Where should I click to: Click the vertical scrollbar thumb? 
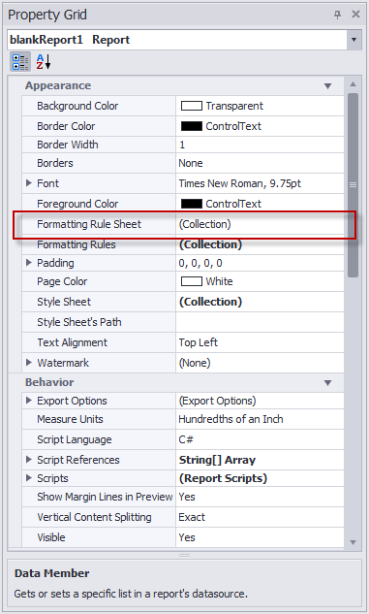click(x=353, y=185)
